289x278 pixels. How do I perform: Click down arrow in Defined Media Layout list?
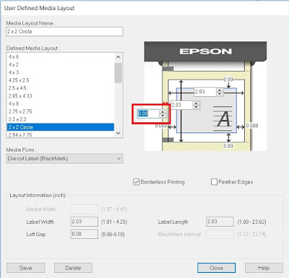click(x=118, y=133)
